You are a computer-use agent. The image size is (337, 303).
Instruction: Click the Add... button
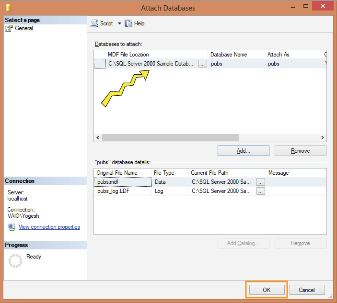pos(244,151)
